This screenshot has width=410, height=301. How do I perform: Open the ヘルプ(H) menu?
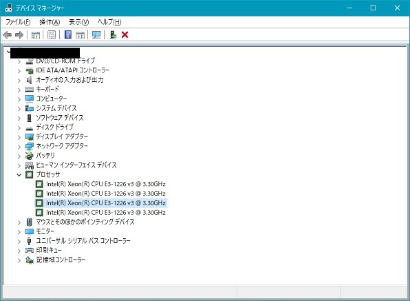[109, 22]
